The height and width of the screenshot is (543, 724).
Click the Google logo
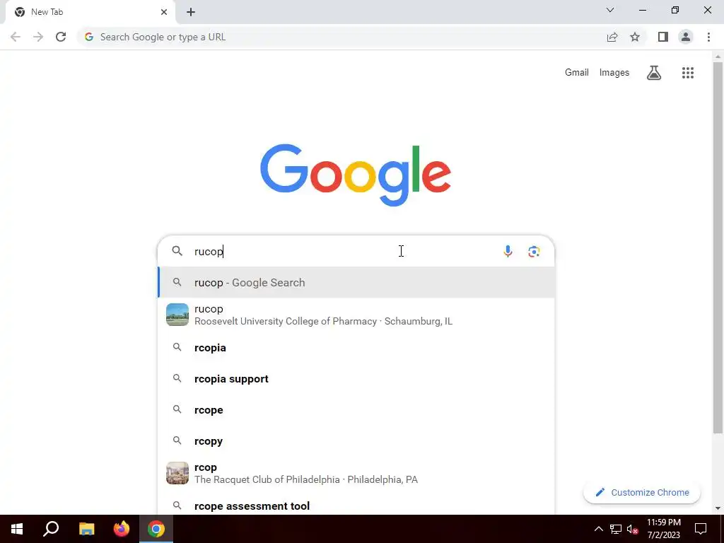point(356,175)
